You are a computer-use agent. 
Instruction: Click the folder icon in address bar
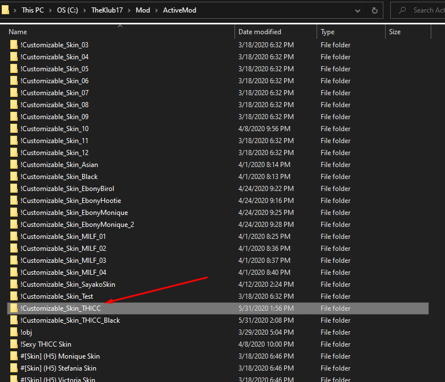point(5,10)
